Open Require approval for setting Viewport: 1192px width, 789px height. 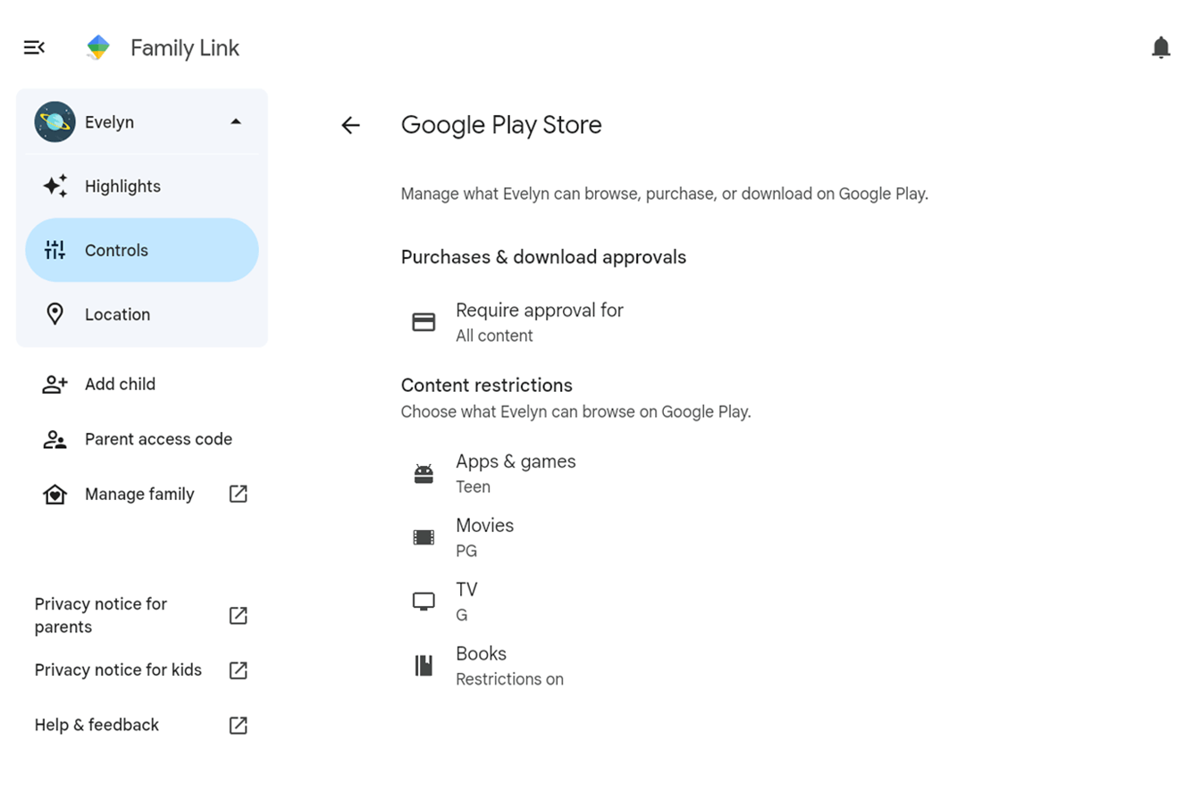(539, 322)
